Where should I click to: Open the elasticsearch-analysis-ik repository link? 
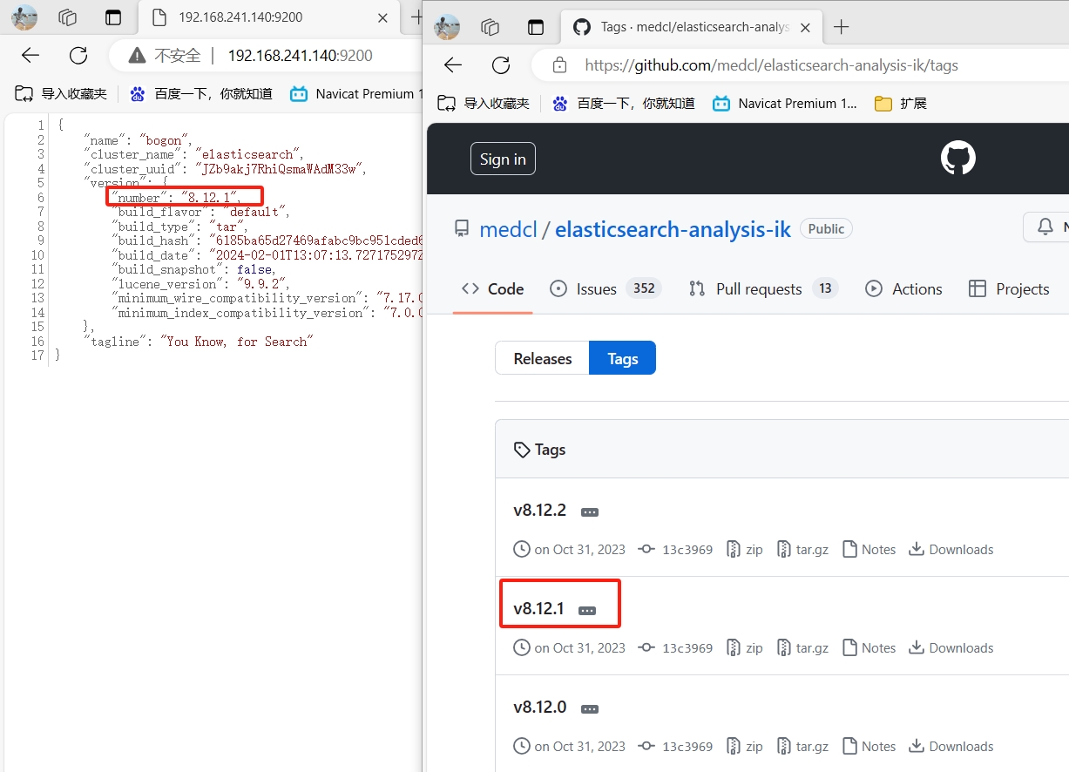pyautogui.click(x=673, y=229)
